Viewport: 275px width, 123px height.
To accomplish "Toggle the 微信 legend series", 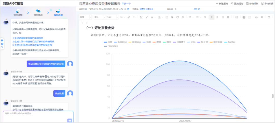I will pyautogui.click(x=167, y=42).
